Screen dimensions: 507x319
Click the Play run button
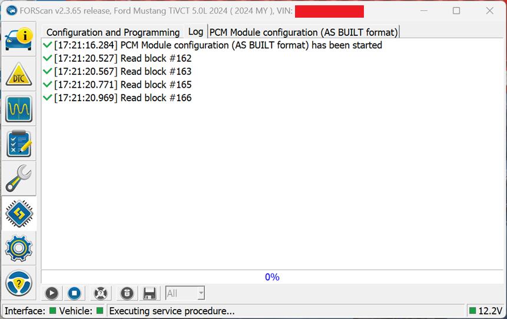click(x=52, y=293)
